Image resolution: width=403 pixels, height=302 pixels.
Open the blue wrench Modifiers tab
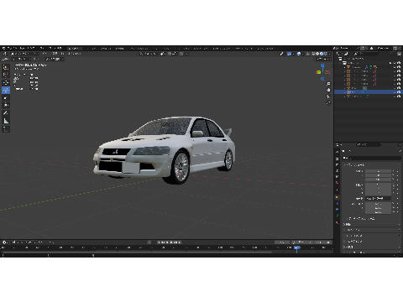pos(337,203)
